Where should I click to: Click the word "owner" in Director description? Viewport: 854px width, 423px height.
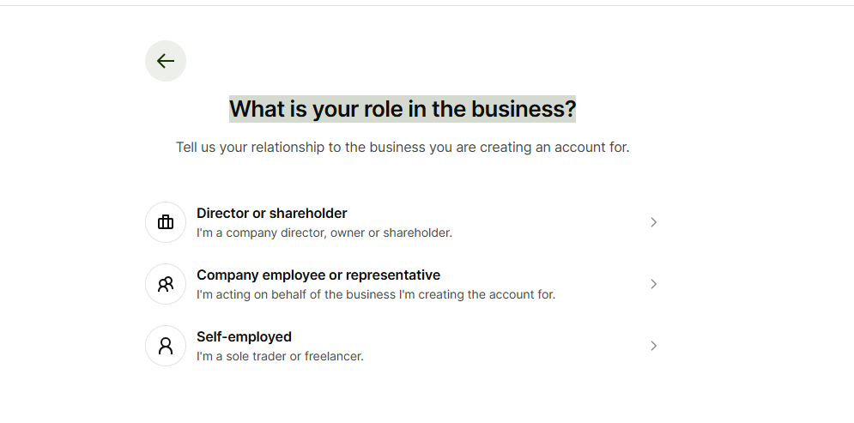344,233
